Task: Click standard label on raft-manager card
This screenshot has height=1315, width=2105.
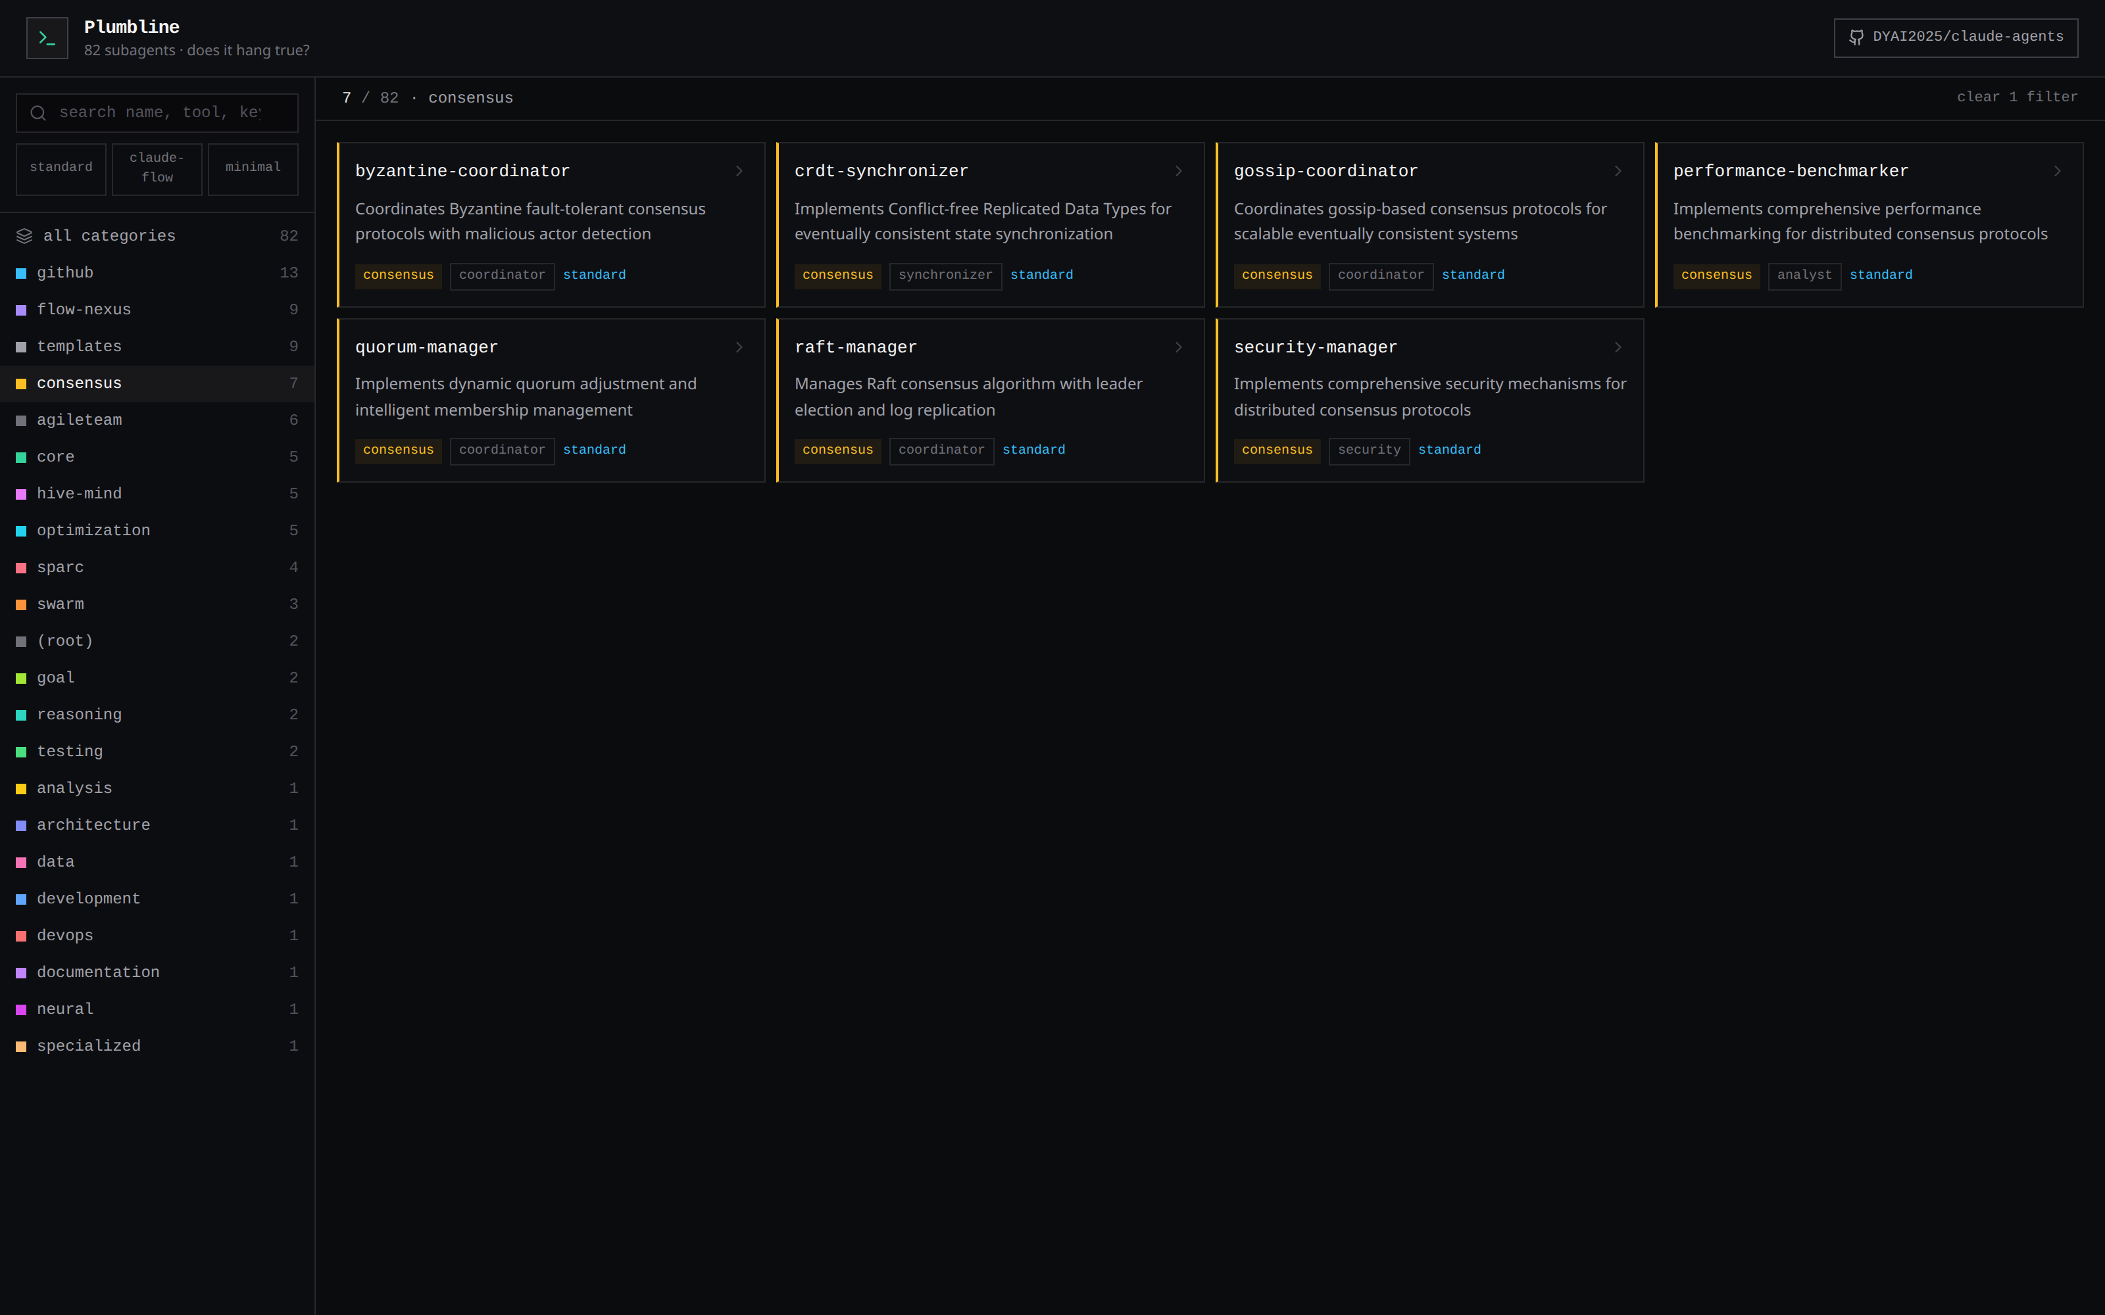Action: tap(1033, 450)
